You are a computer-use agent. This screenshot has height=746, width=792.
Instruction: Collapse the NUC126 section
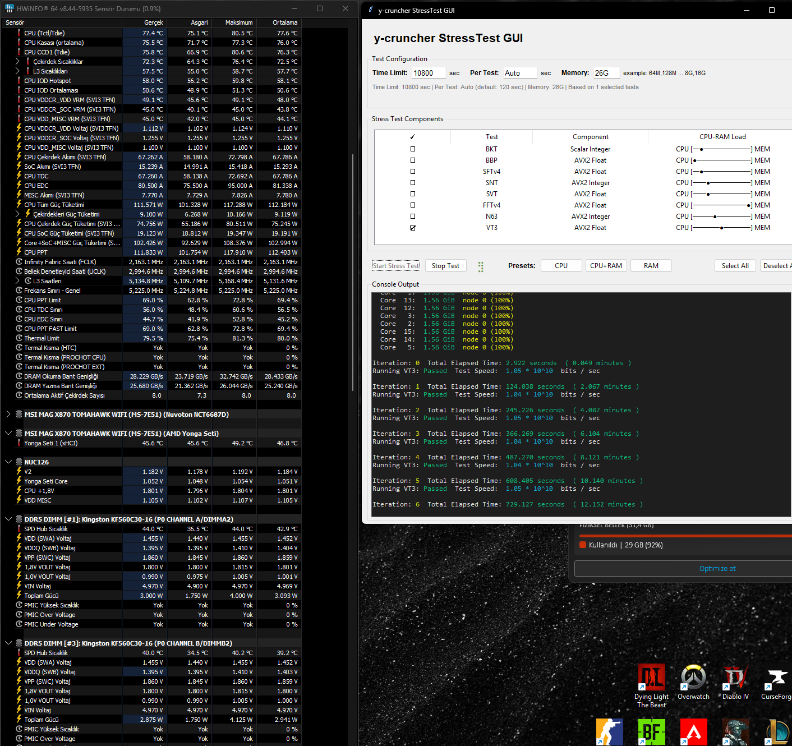coord(8,462)
